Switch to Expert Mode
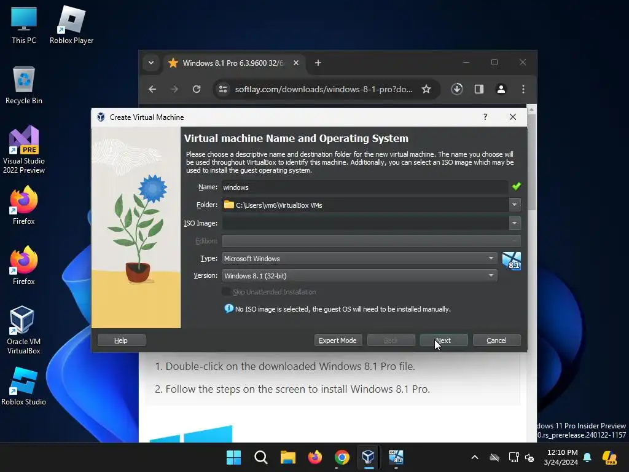This screenshot has height=472, width=629. [338, 340]
